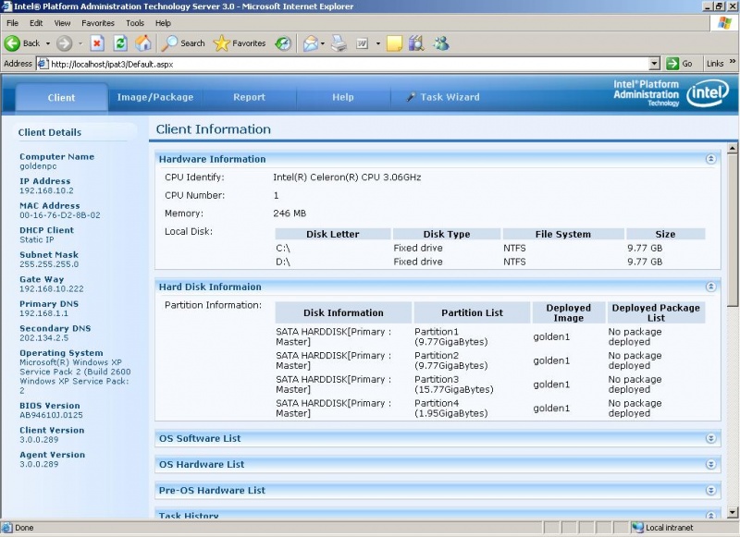The image size is (740, 537).
Task: Open the browser Home page icon
Action: pos(143,43)
